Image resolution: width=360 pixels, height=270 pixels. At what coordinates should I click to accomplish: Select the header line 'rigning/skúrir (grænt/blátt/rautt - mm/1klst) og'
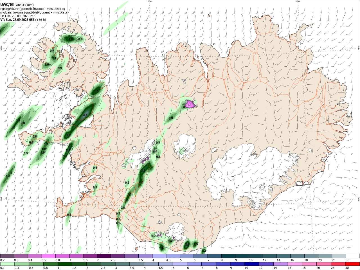[33, 9]
